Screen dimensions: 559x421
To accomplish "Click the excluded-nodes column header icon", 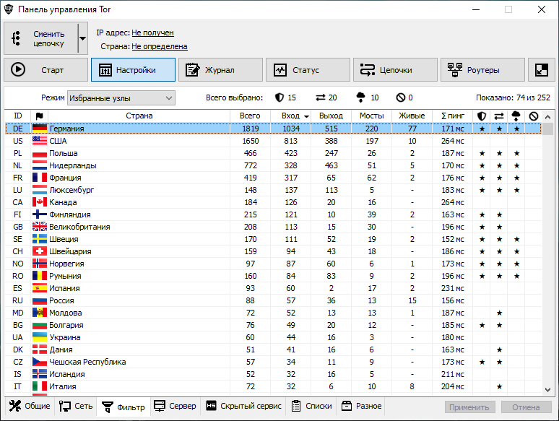I will pyautogui.click(x=533, y=116).
